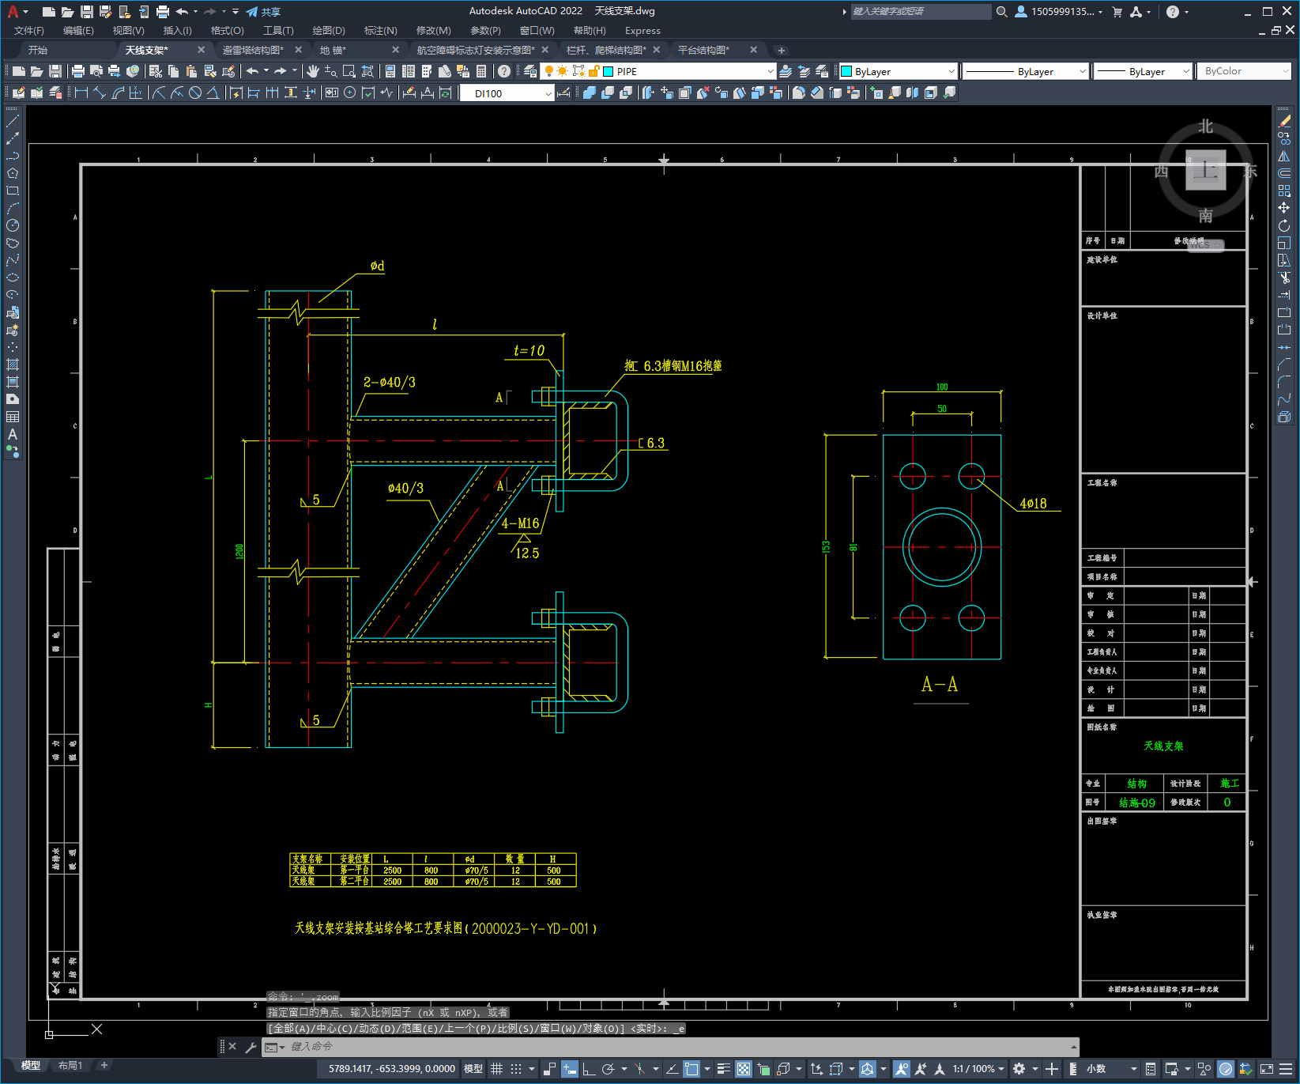Open the 标注(N) menu
Viewport: 1300px width, 1084px height.
pos(380,31)
